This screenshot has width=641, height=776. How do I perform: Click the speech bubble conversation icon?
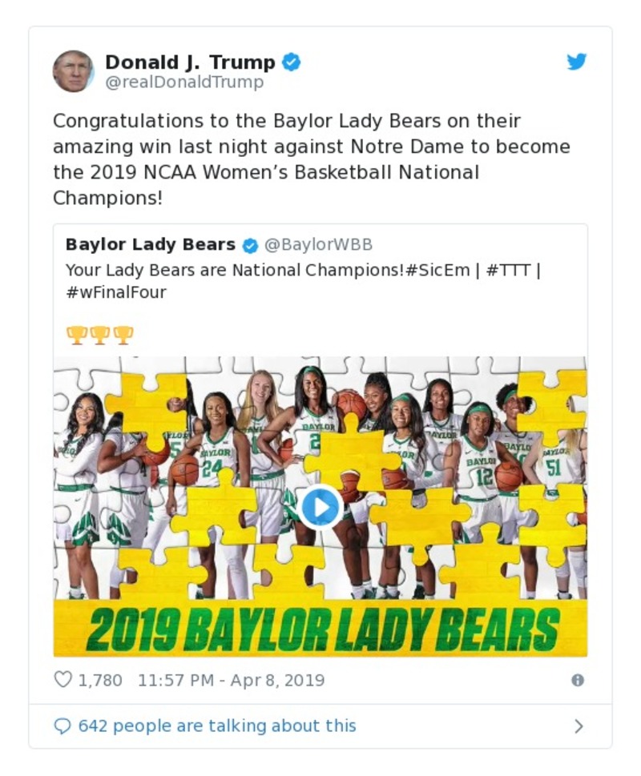coord(62,726)
